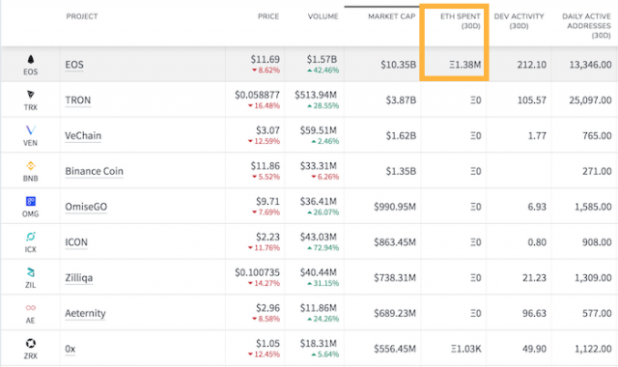The width and height of the screenshot is (618, 367).
Task: Sort by ETH Spent (30D) header
Action: [x=461, y=21]
